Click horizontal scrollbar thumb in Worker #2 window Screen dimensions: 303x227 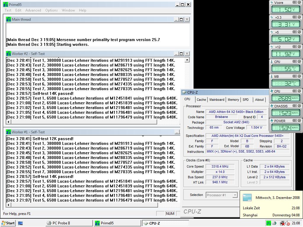84,122
